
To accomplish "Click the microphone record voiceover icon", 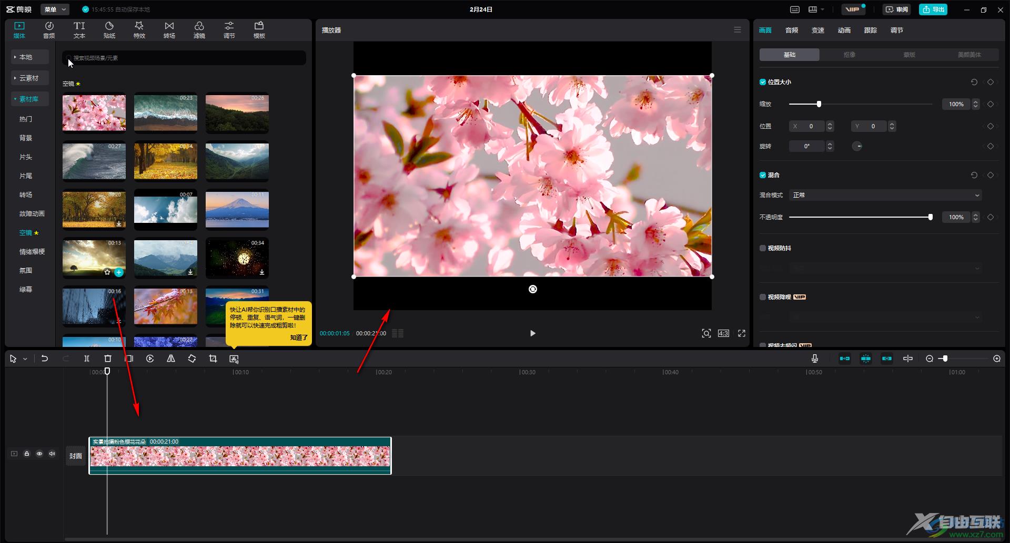I will pos(815,358).
